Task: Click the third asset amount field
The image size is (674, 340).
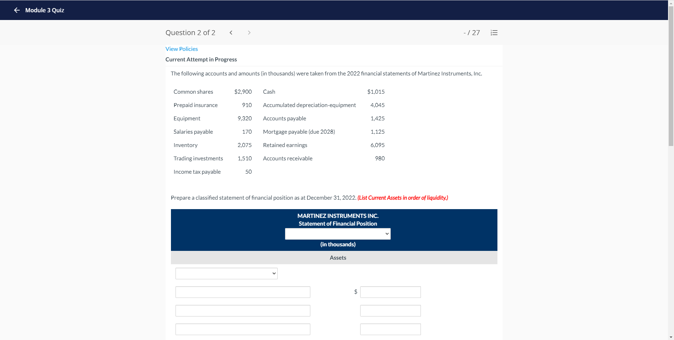Action: point(390,329)
